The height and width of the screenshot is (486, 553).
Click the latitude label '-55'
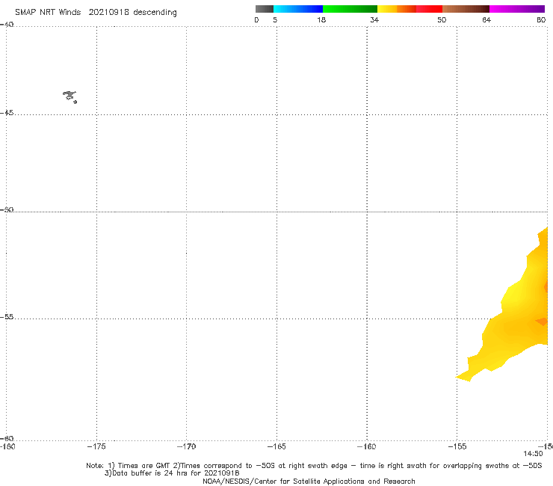click(x=7, y=317)
